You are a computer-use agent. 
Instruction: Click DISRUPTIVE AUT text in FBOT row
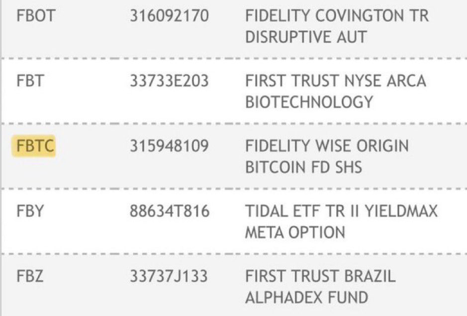[305, 37]
